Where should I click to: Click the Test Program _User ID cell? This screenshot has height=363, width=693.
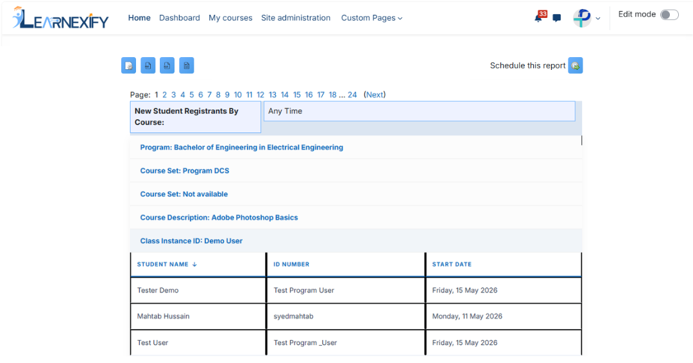coord(346,342)
